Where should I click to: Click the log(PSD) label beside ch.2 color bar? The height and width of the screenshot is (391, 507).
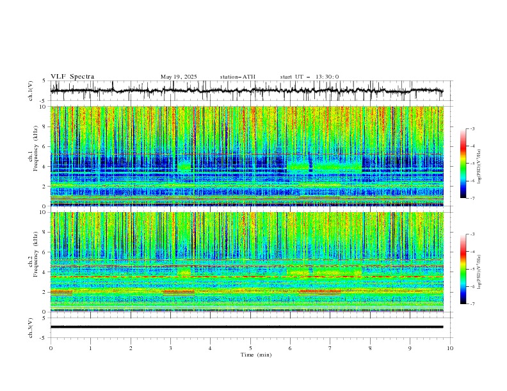click(479, 272)
